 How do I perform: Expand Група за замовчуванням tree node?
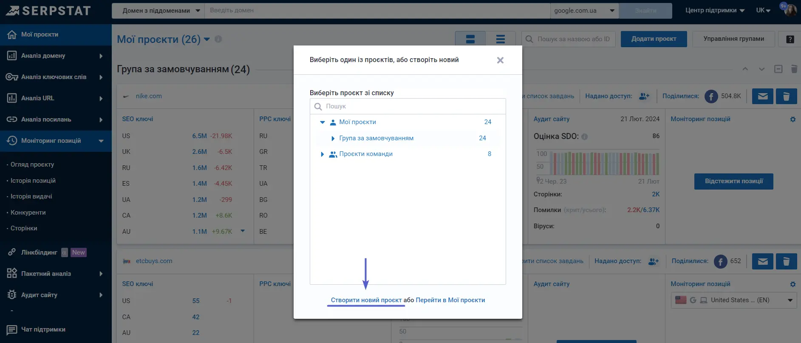click(333, 139)
